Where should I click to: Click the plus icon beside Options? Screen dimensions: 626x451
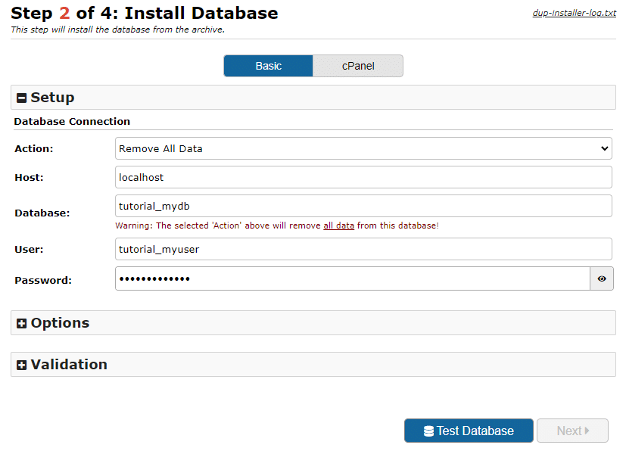click(20, 322)
